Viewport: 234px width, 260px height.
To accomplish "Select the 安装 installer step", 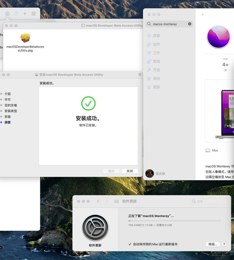I will 8,117.
